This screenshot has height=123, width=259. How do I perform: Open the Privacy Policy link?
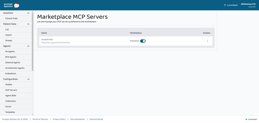coord(59,119)
